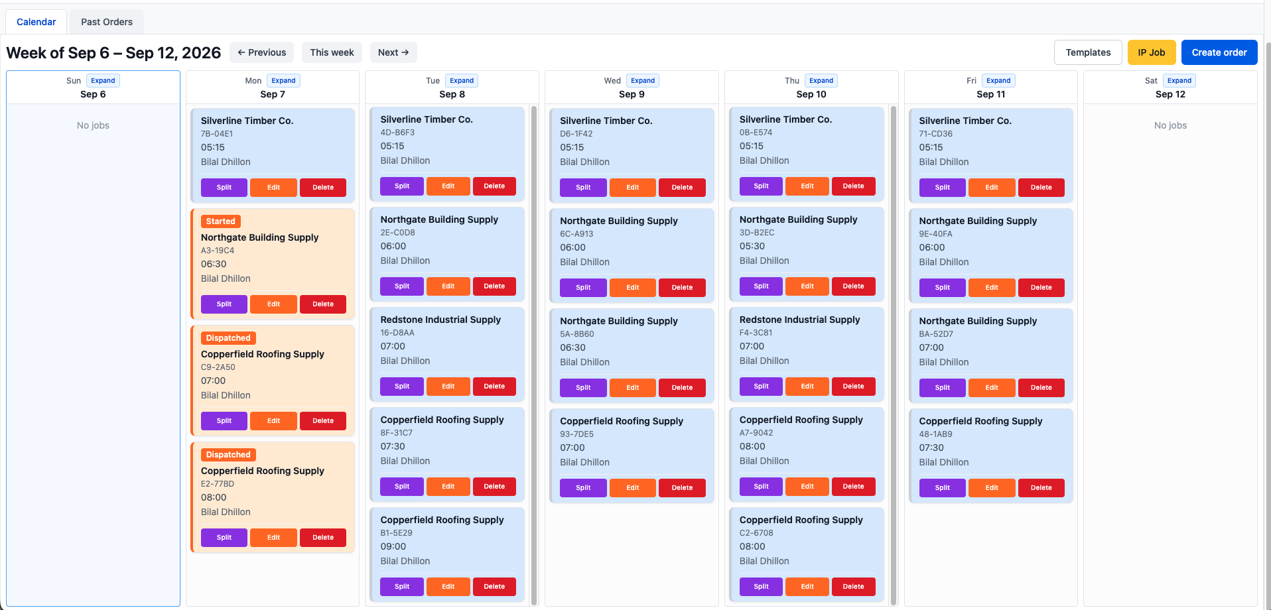Switch to the Calendar tab
Viewport: 1271px width, 610px height.
point(36,22)
